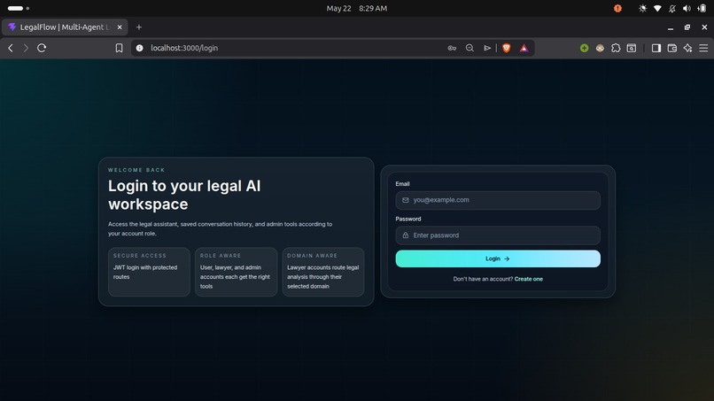Click the orange face extension icon
The height and width of the screenshot is (401, 714).
(600, 48)
